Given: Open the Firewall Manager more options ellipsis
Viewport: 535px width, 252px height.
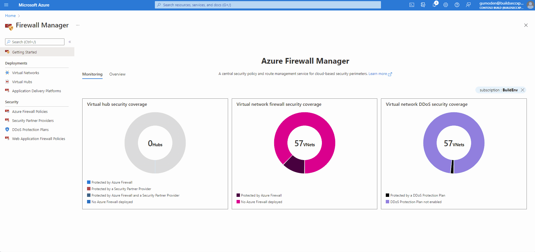Looking at the screenshot, I should [x=78, y=25].
